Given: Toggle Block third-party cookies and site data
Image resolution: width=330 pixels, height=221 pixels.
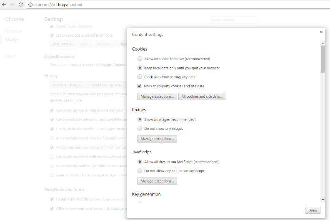Looking at the screenshot, I should 140,86.
